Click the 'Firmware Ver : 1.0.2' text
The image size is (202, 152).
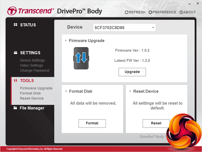[132, 50]
